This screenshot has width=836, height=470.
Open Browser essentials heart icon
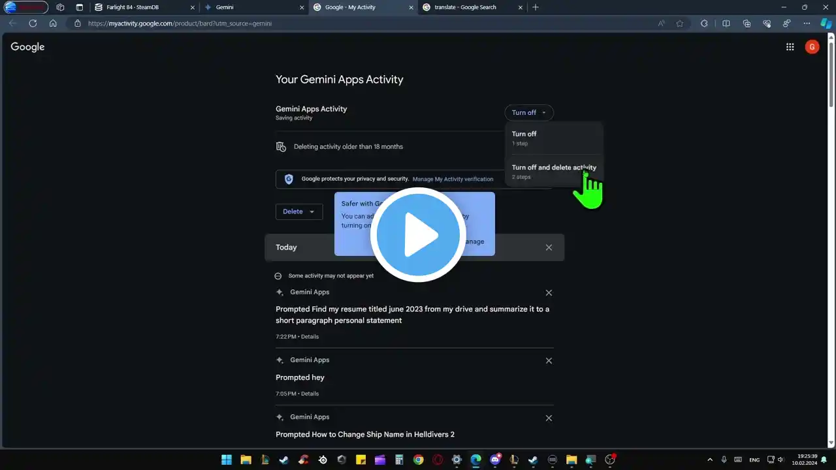(767, 23)
